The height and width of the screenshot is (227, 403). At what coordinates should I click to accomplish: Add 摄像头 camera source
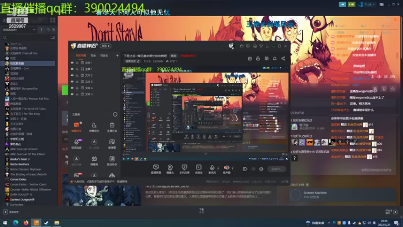tap(170, 169)
